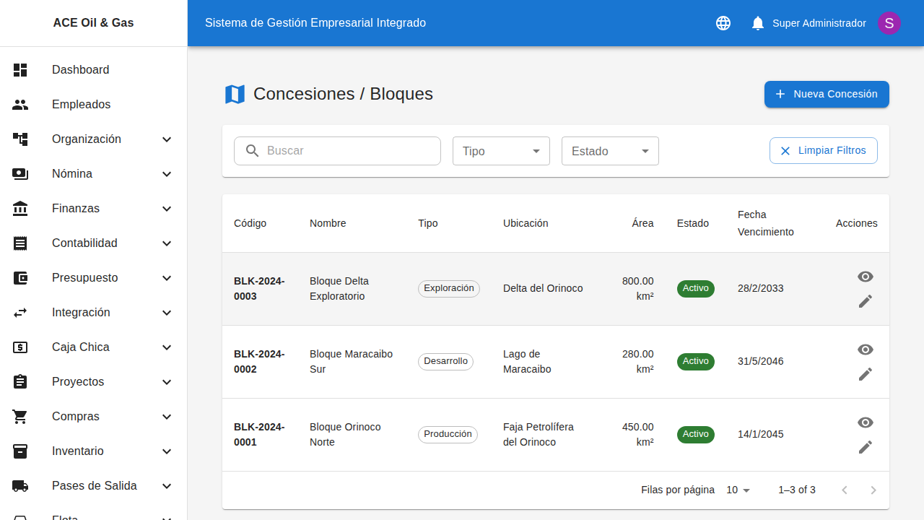
Task: Click the Dashboard grid icon in sidebar
Action: coord(20,70)
